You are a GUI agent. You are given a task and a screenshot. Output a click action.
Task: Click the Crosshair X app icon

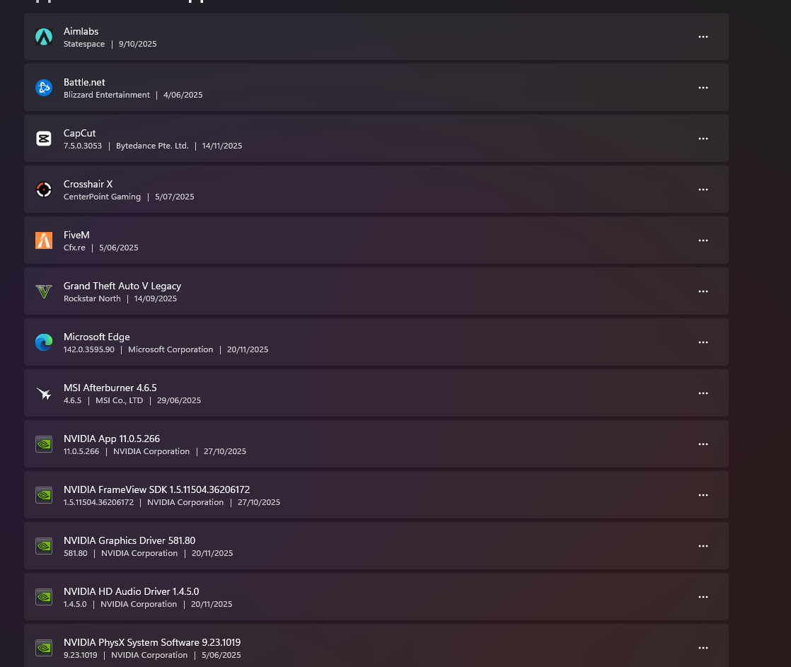click(x=44, y=190)
